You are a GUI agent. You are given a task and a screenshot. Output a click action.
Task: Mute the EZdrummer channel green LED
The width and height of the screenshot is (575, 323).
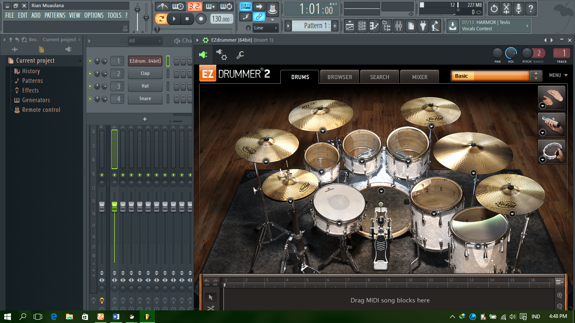(x=90, y=61)
